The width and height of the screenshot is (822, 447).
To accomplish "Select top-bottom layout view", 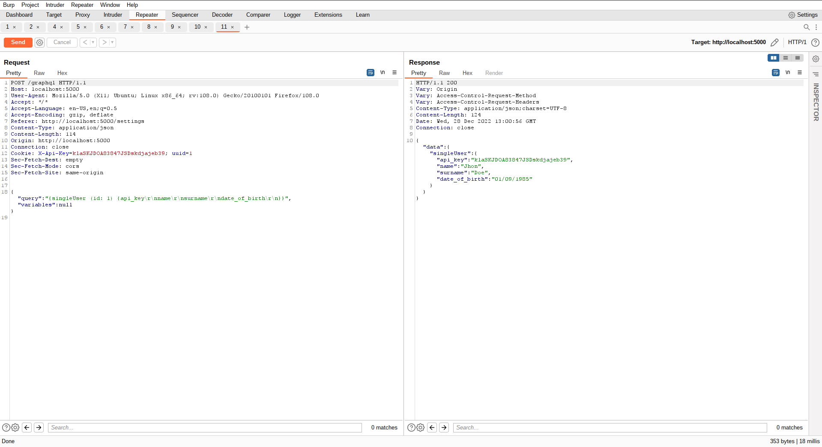I will (x=786, y=58).
